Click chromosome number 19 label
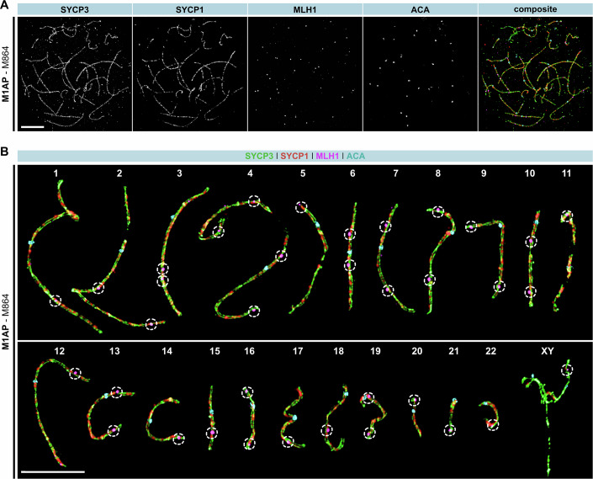Screen dimensions: 593x479 pyautogui.click(x=375, y=351)
